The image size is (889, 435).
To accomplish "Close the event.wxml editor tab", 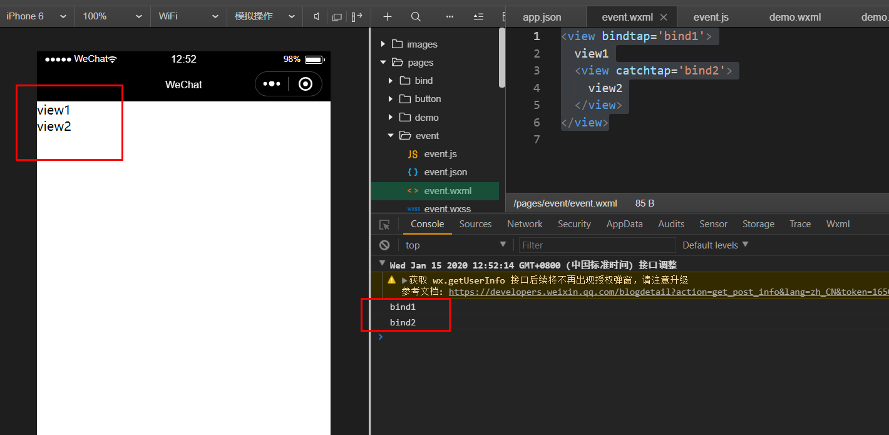I will 664,17.
